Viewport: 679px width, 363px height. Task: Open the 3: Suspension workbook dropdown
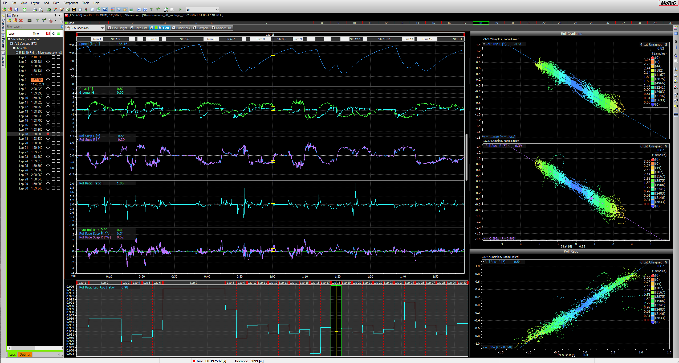pyautogui.click(x=102, y=28)
